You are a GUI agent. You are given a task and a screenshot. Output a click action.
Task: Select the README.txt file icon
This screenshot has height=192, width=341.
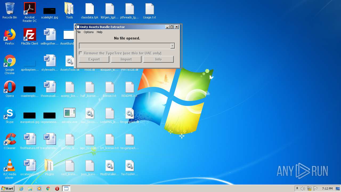pyautogui.click(x=129, y=89)
